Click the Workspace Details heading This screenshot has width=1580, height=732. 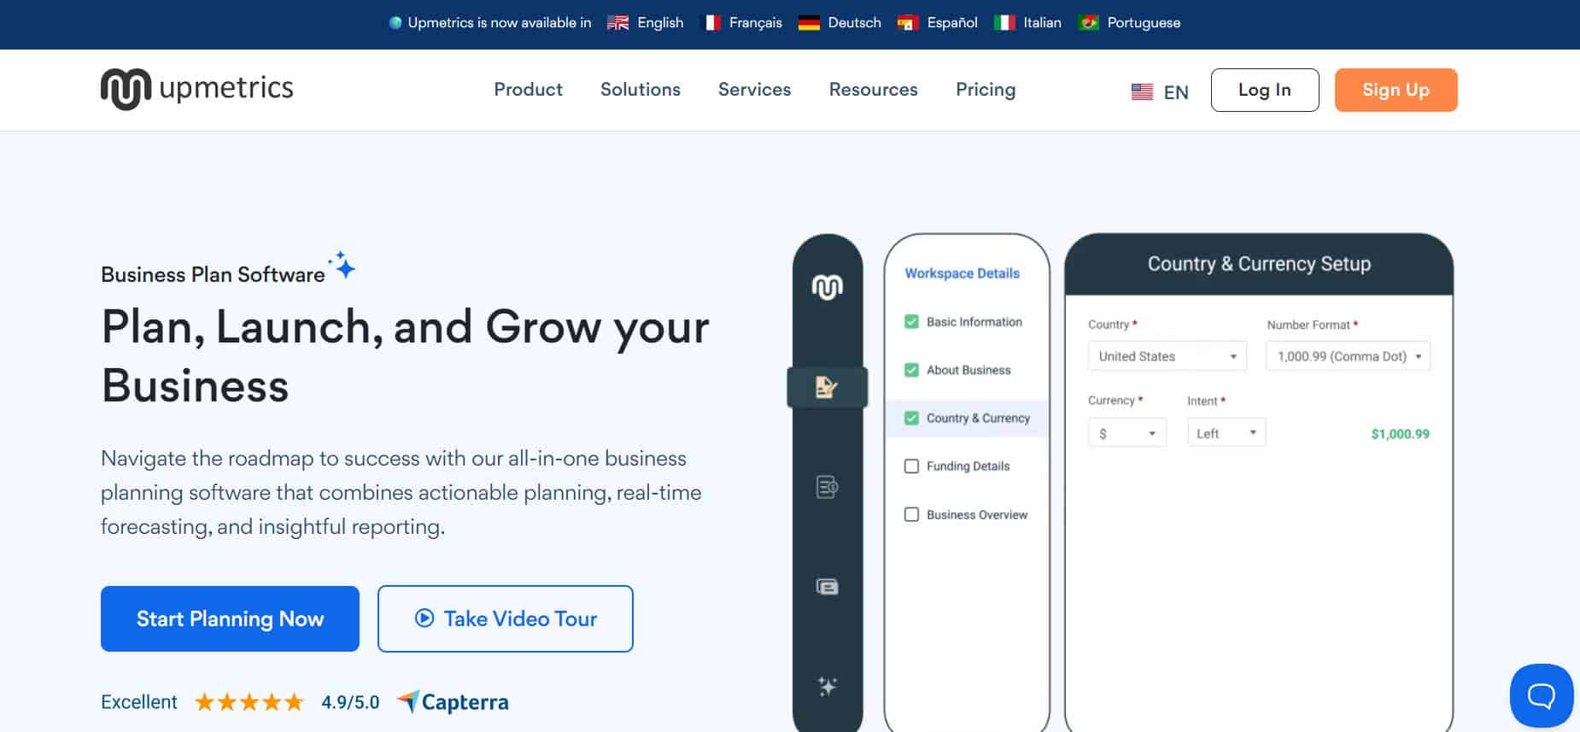click(x=962, y=273)
